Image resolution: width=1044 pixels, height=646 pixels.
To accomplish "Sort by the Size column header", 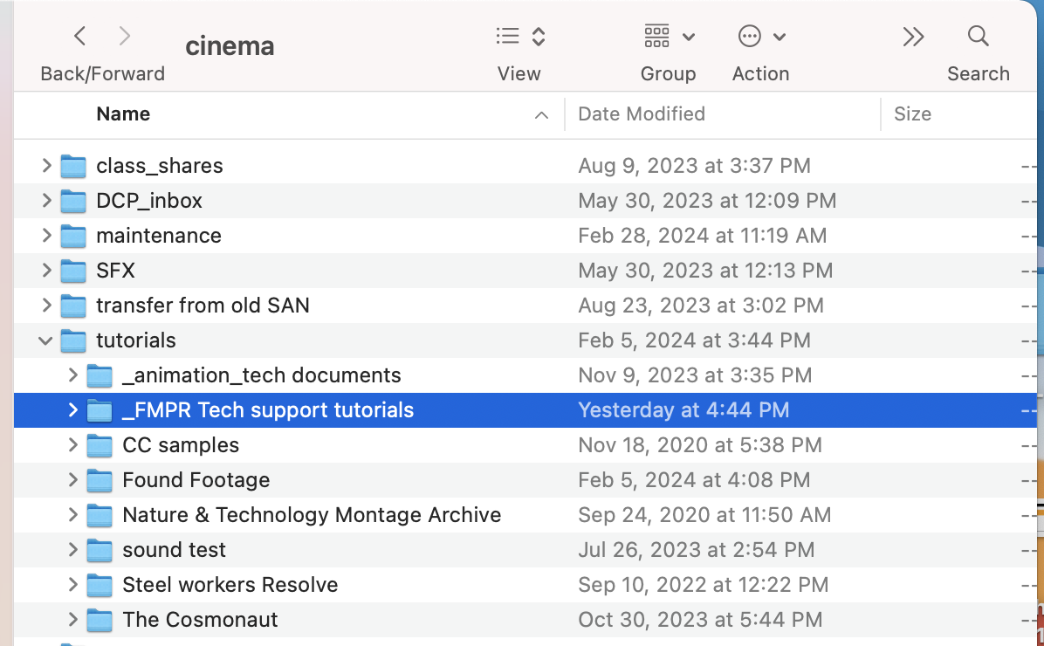I will pos(912,114).
